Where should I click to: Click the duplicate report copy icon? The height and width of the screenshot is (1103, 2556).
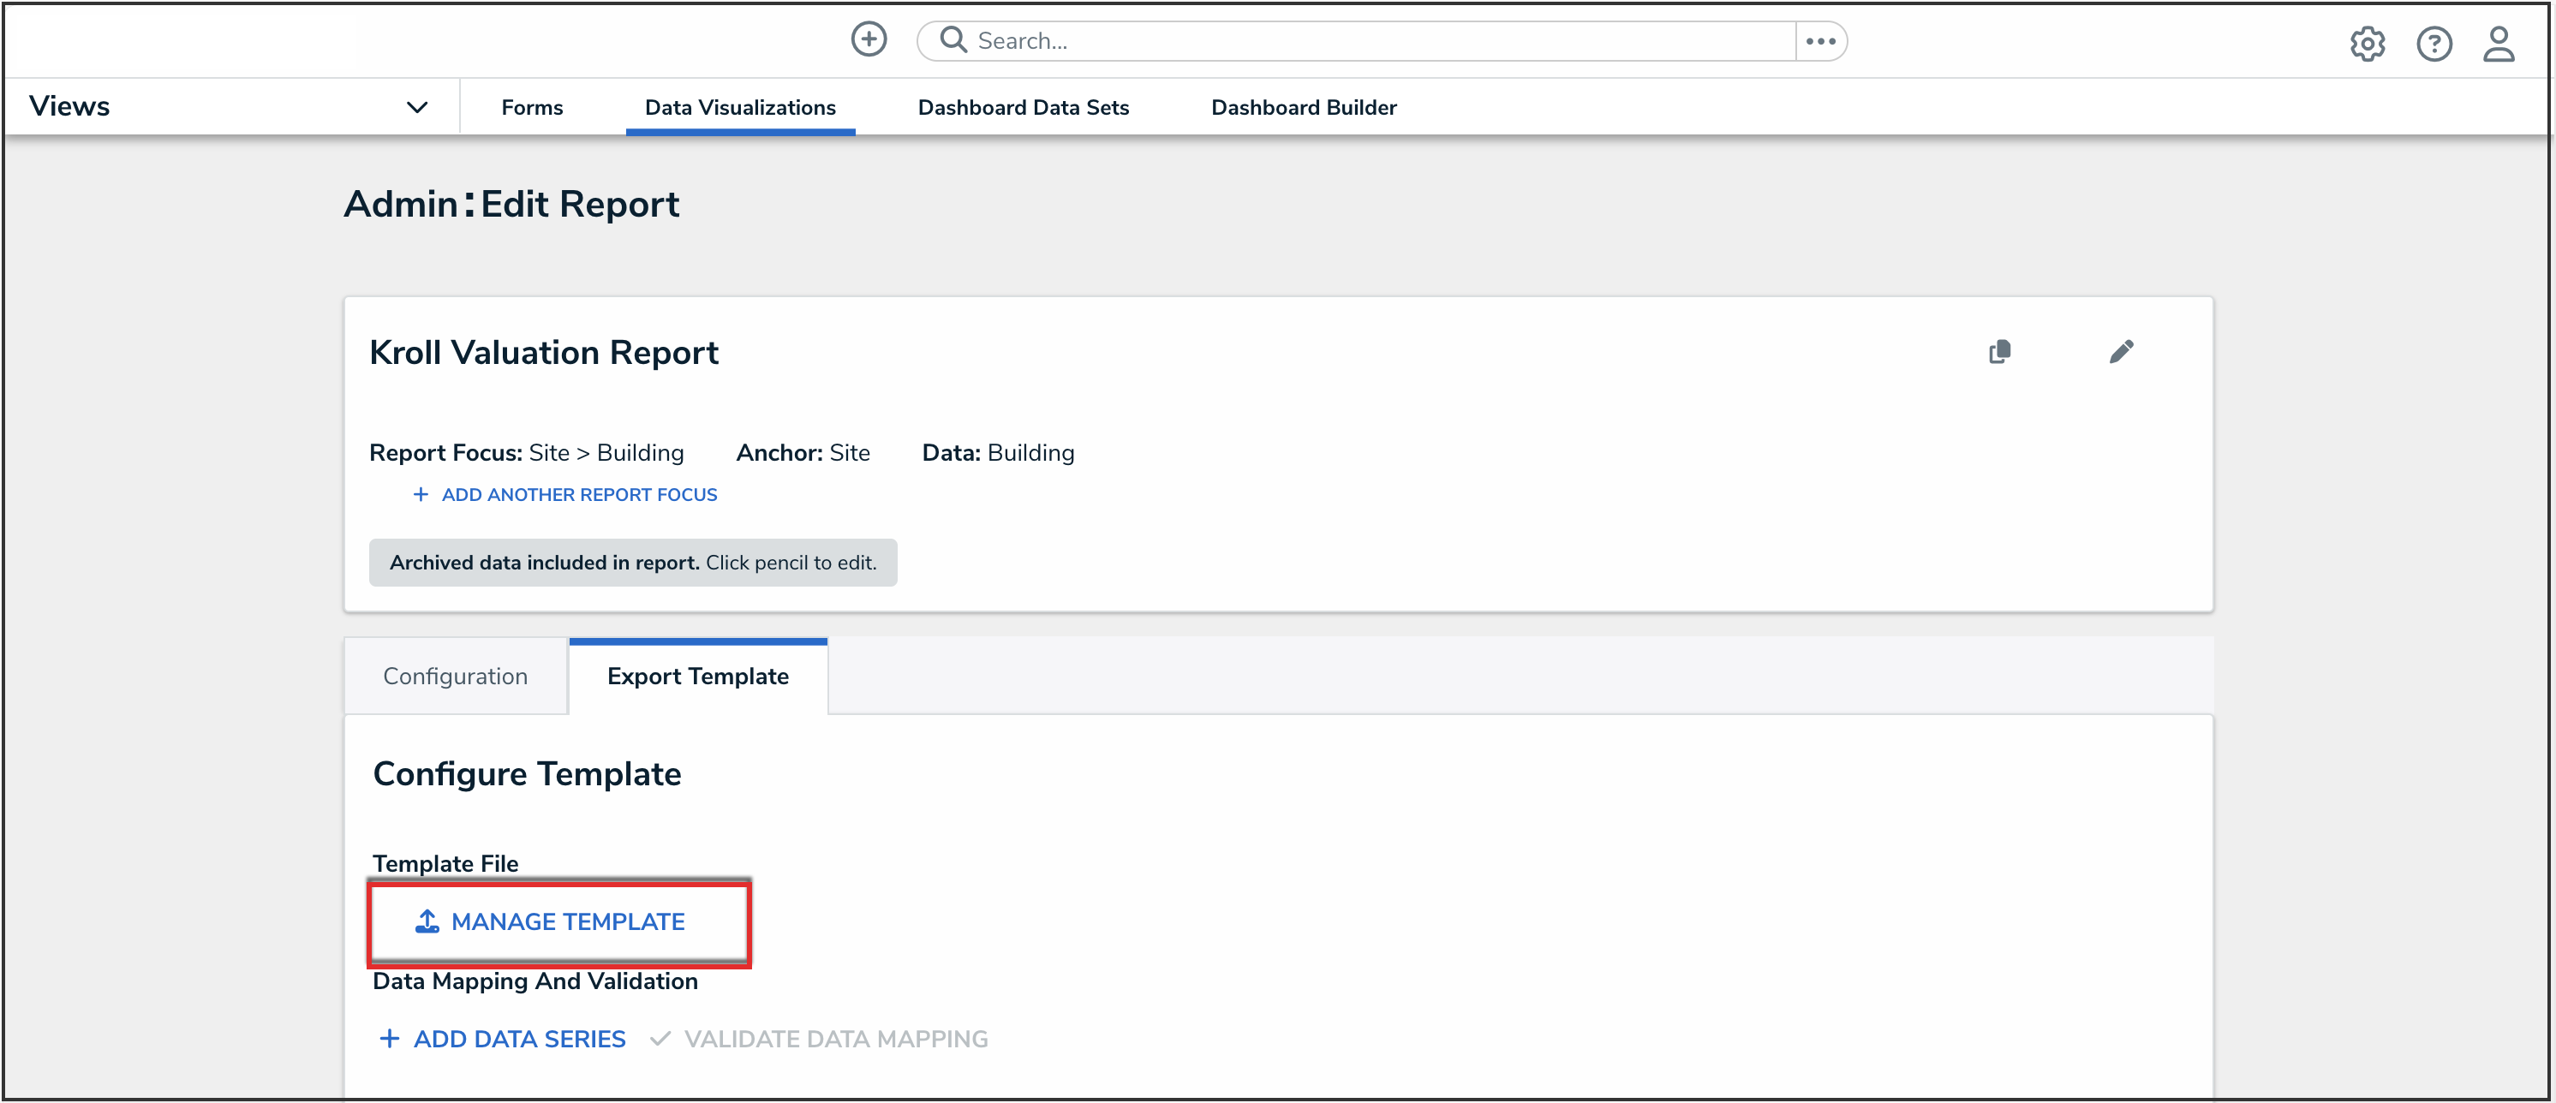1999,352
